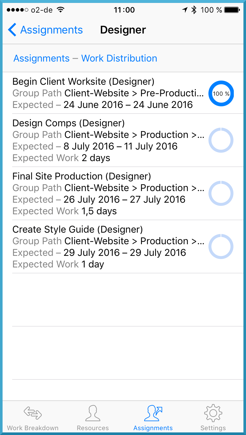Open Settings gear icon
246x435 pixels.
pyautogui.click(x=213, y=413)
